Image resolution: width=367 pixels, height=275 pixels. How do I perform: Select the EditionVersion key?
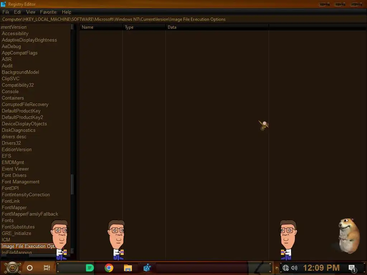pos(16,149)
